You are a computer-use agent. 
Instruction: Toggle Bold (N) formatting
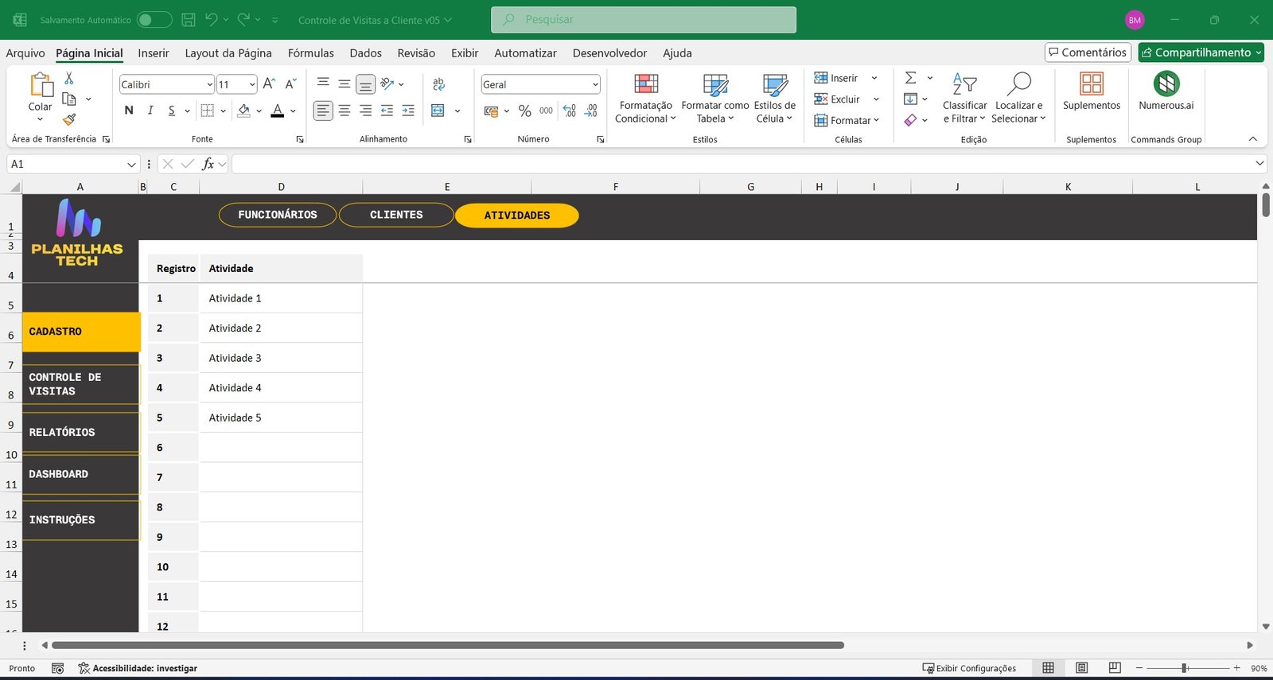pos(129,111)
